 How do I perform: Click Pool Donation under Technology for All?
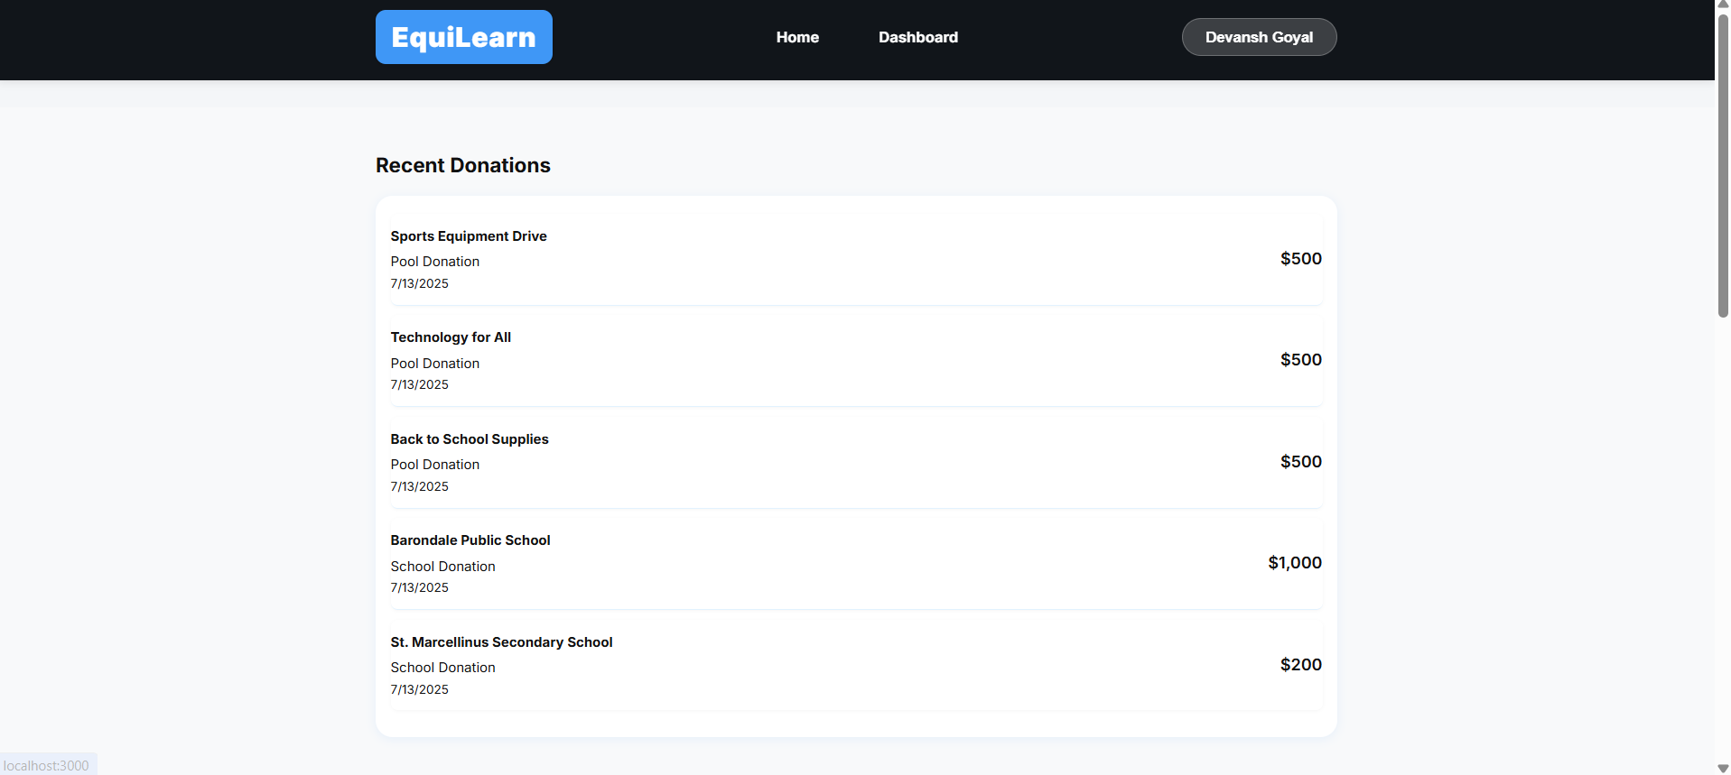click(x=435, y=363)
